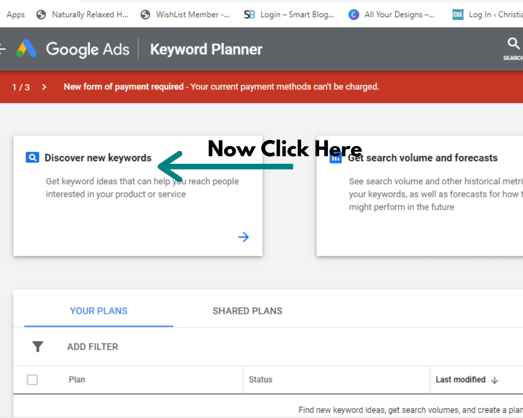
Task: Open the Apps bookmark
Action: pos(15,15)
